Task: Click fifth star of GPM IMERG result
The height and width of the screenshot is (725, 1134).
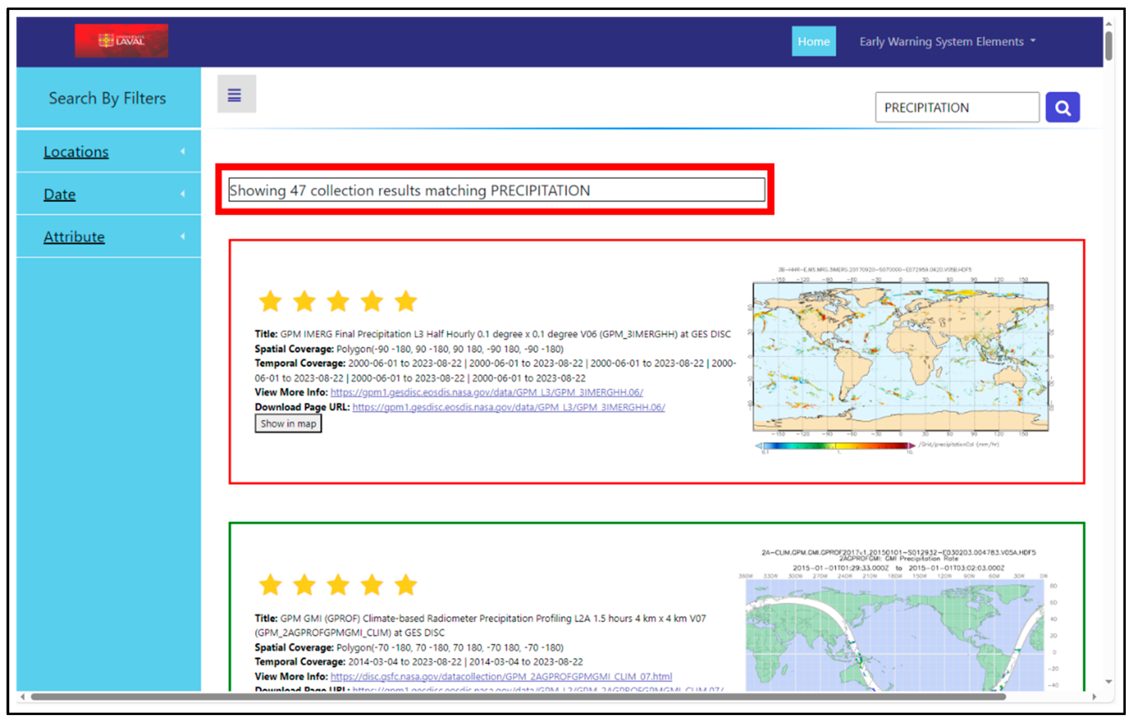Action: click(405, 302)
